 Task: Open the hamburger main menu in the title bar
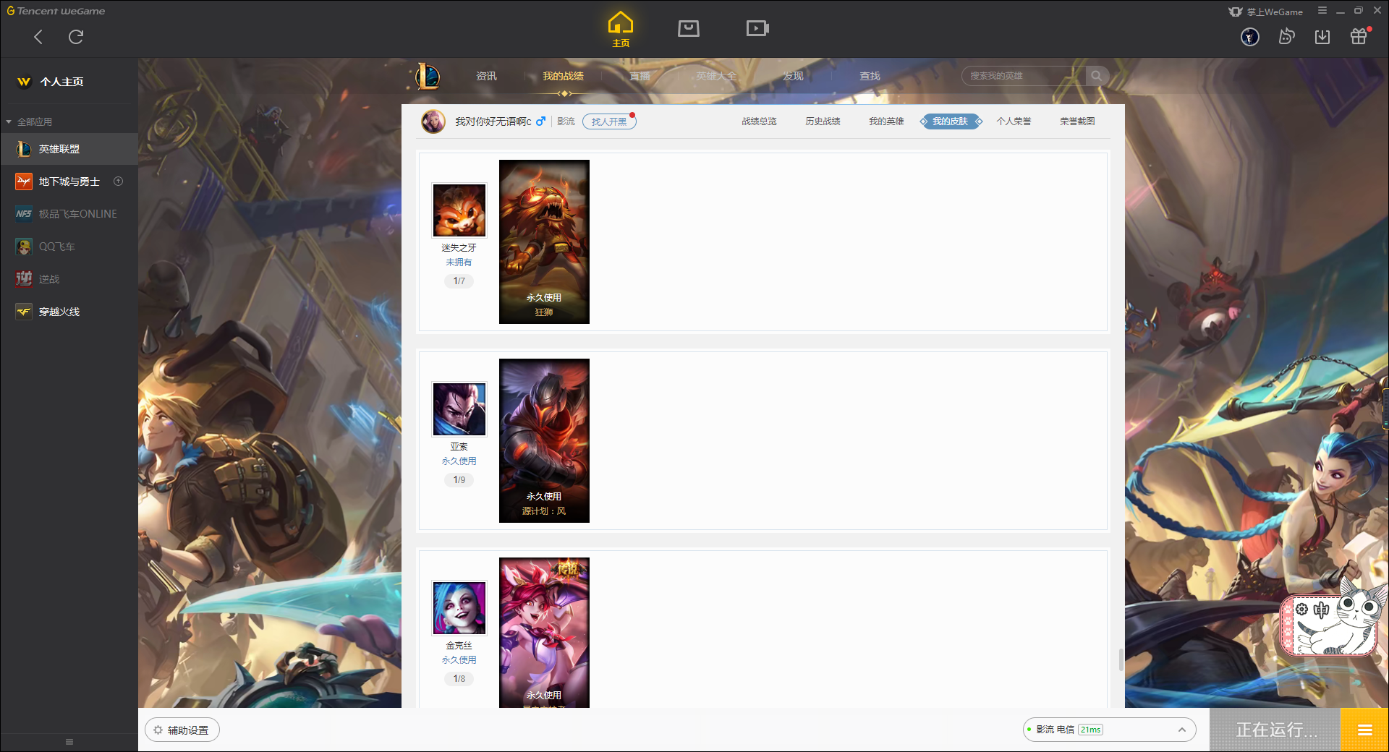click(1322, 11)
